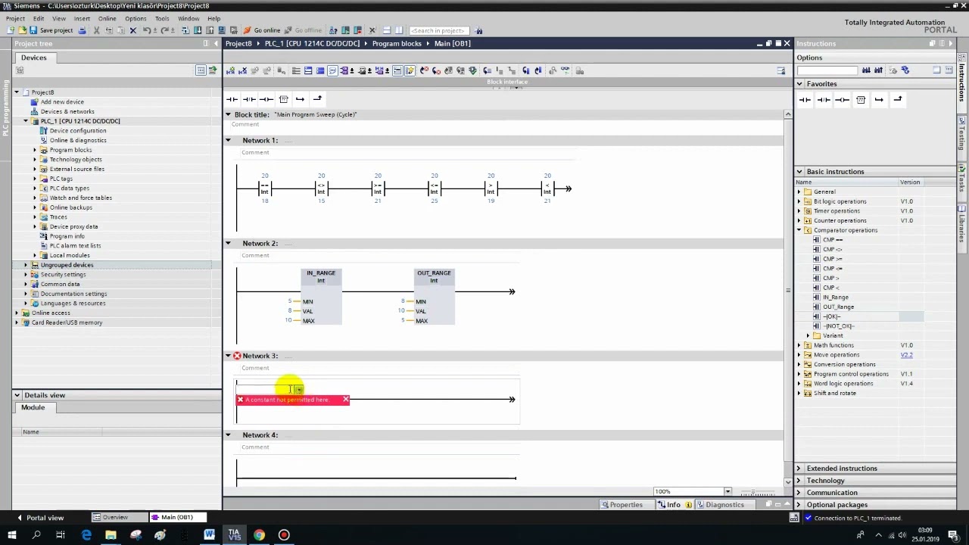Click the insert network icon in editor toolbar

[x=231, y=70]
